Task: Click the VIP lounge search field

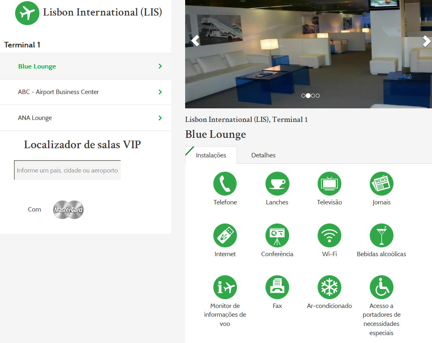Action: (x=67, y=170)
